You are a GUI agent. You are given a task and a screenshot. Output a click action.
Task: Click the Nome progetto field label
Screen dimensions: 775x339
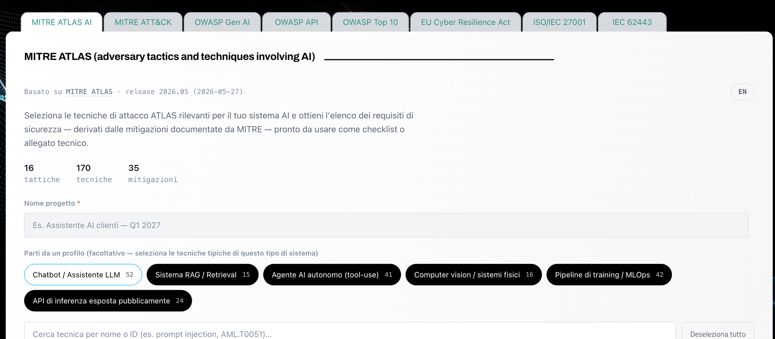click(x=52, y=203)
